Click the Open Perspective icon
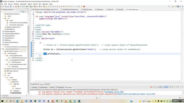This screenshot has height=103, width=184. point(173,7)
